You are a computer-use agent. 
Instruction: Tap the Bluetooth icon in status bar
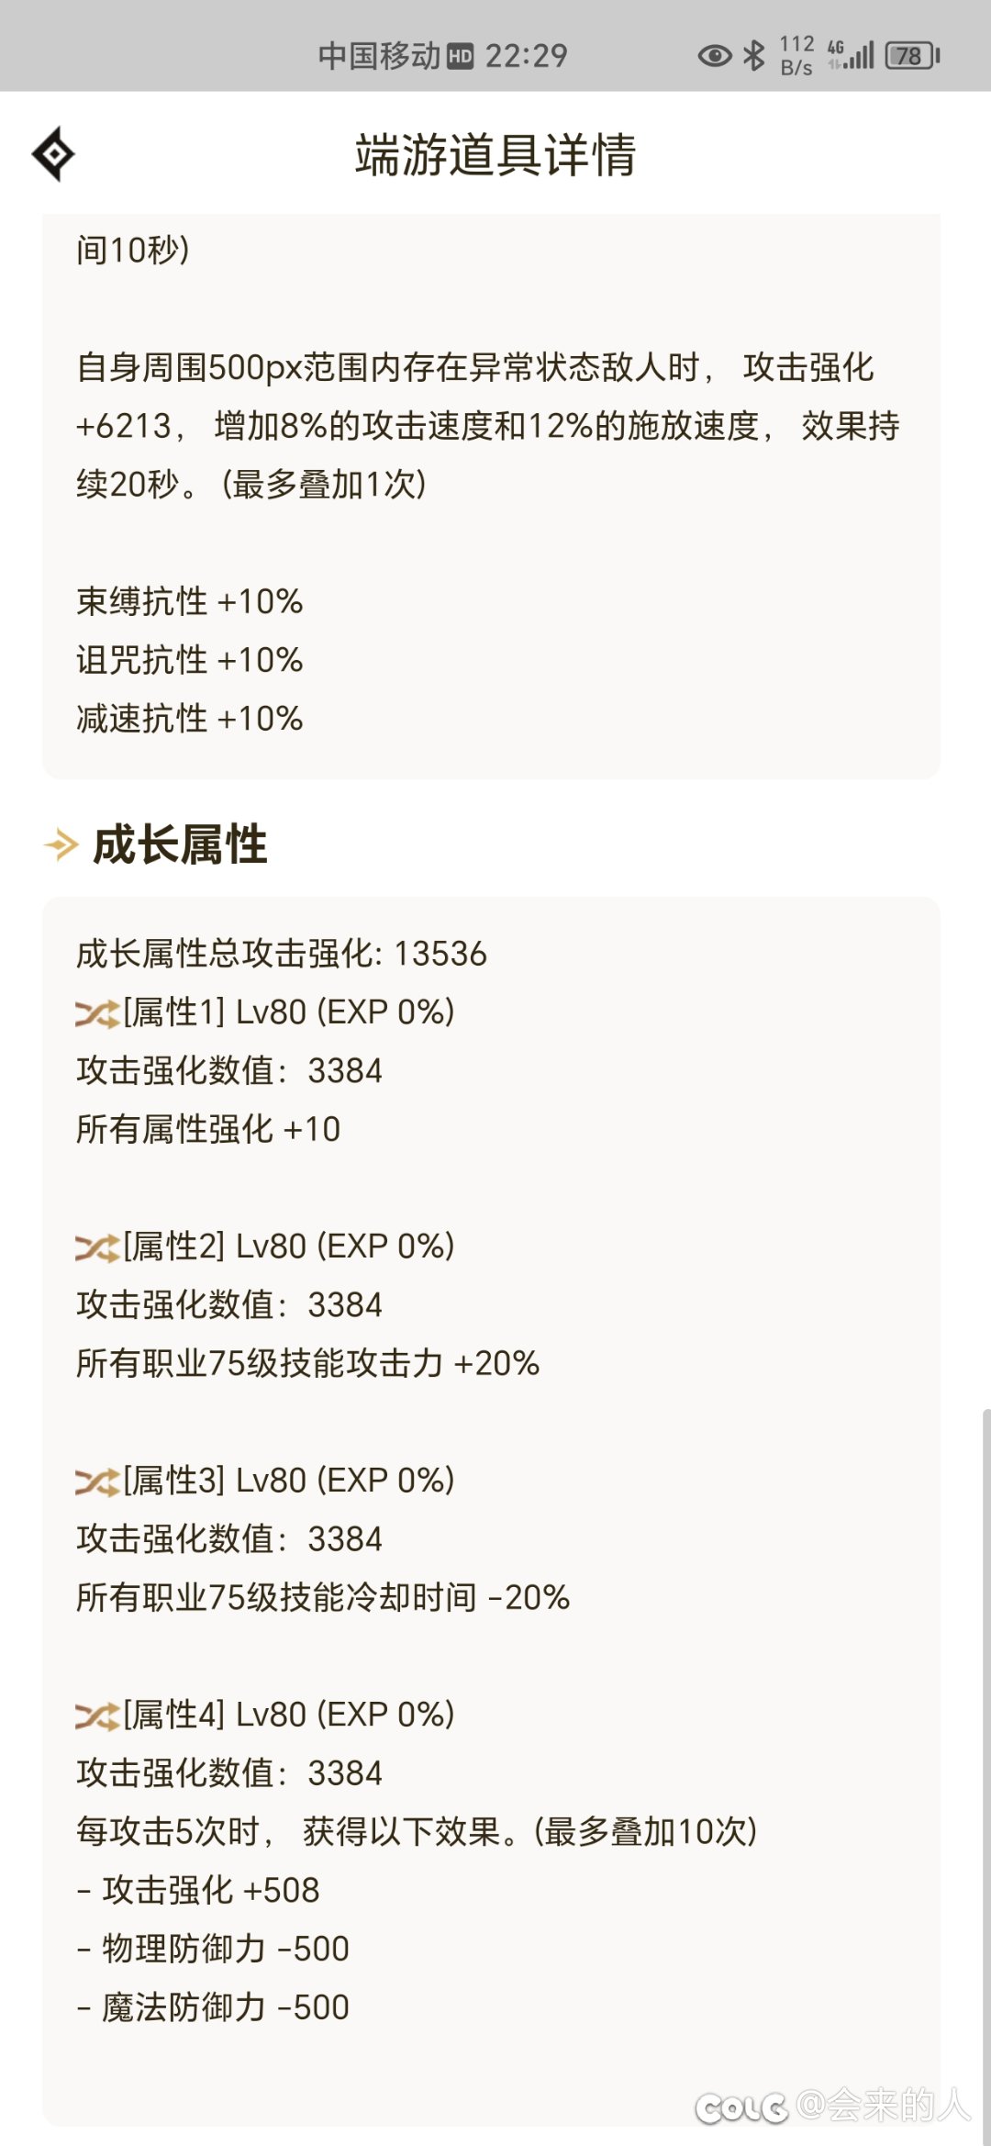click(x=754, y=55)
